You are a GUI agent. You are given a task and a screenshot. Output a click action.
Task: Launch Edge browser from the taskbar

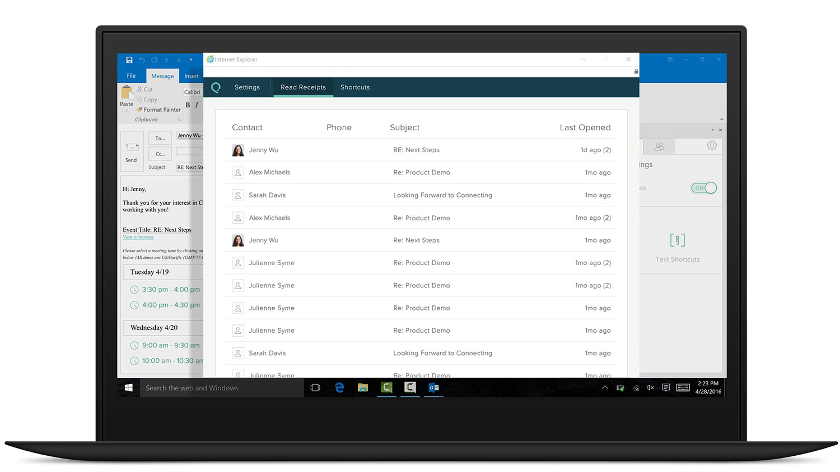(x=339, y=388)
